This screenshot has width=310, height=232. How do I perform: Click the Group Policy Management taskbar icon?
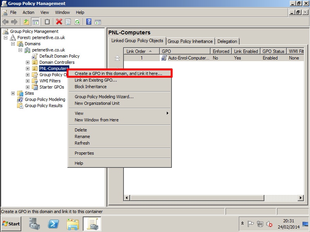(x=92, y=224)
